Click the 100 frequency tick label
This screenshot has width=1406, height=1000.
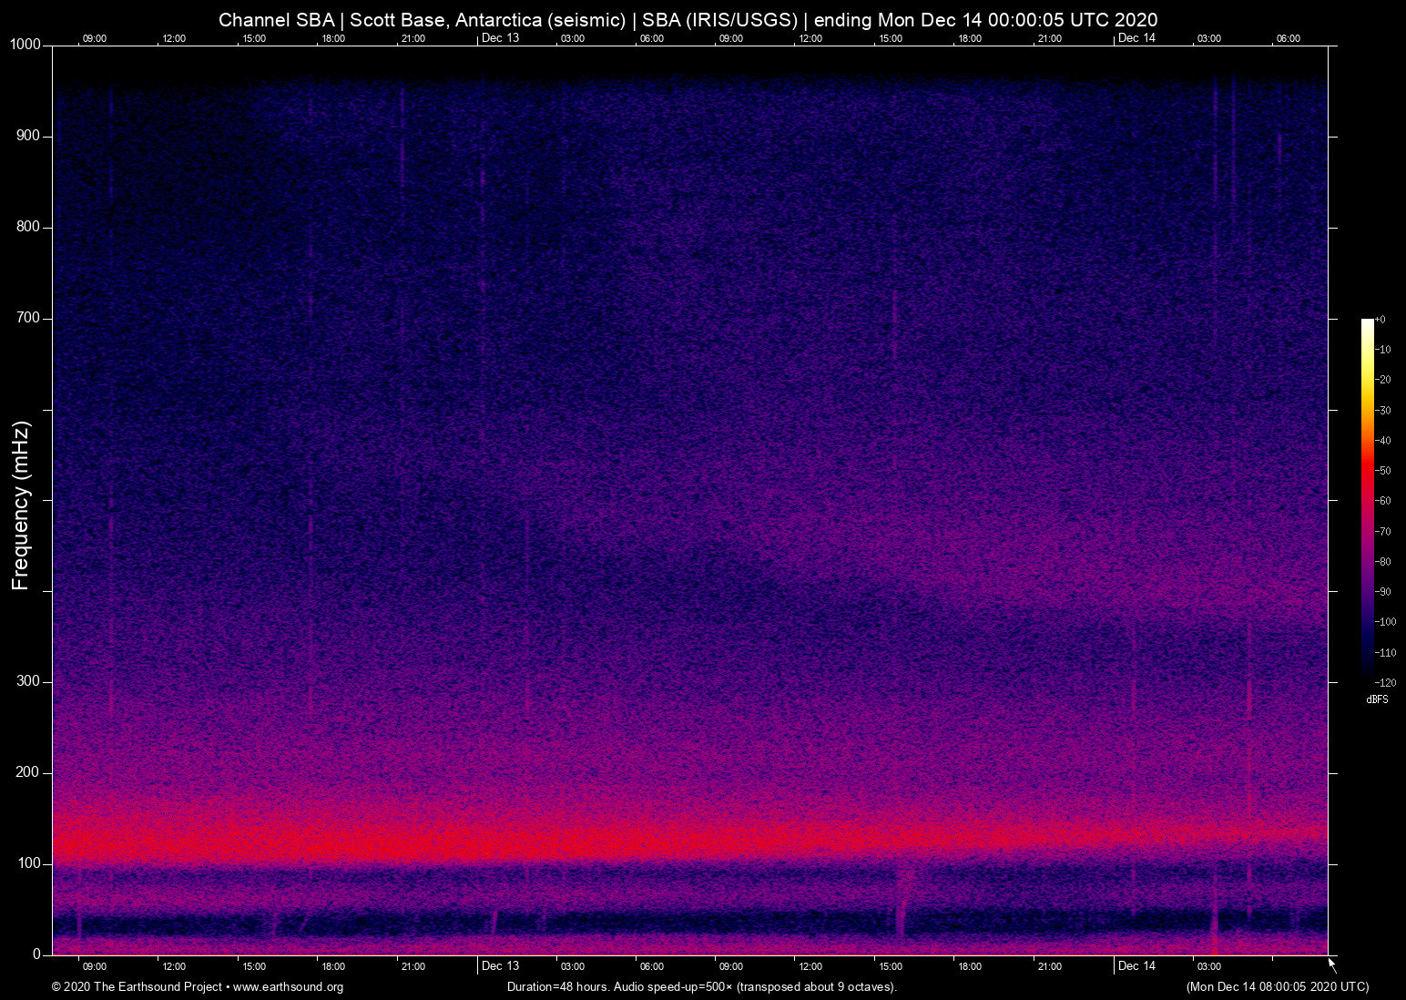[x=28, y=863]
